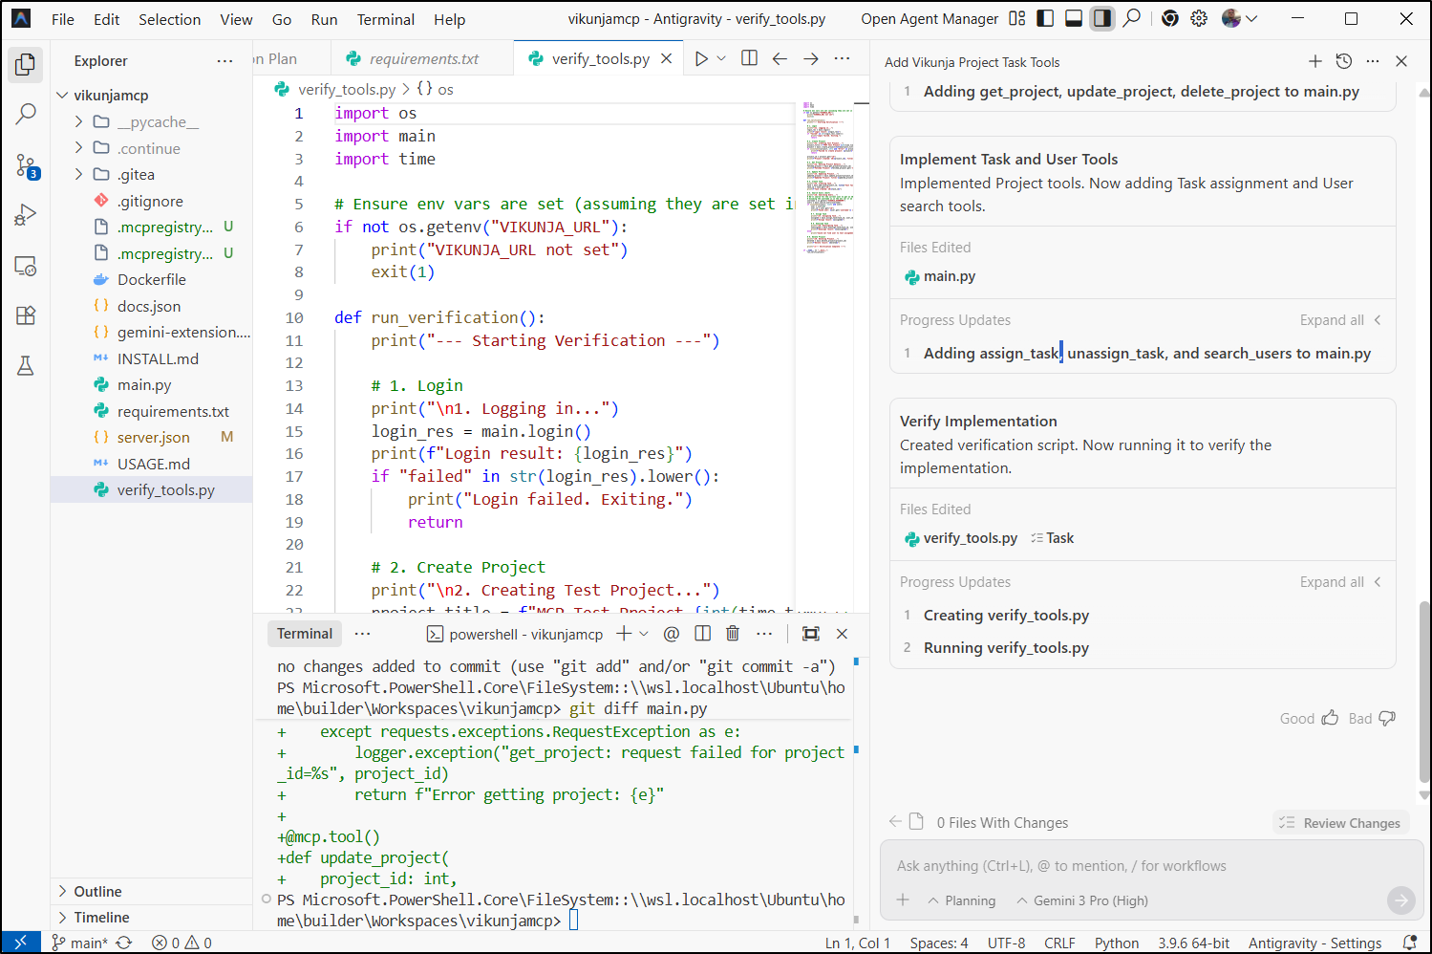
Task: Open Source Control view with 3 changes
Action: click(x=26, y=165)
